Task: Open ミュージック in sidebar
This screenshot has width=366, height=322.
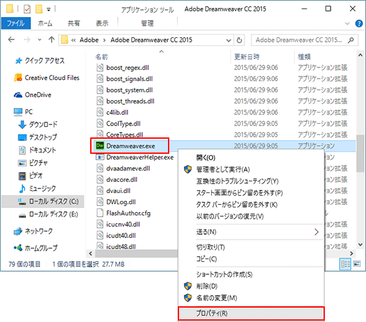Action: [x=37, y=188]
